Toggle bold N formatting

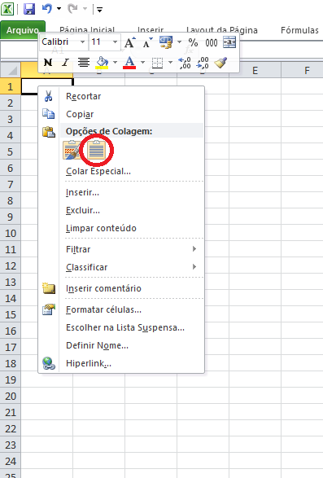point(48,62)
